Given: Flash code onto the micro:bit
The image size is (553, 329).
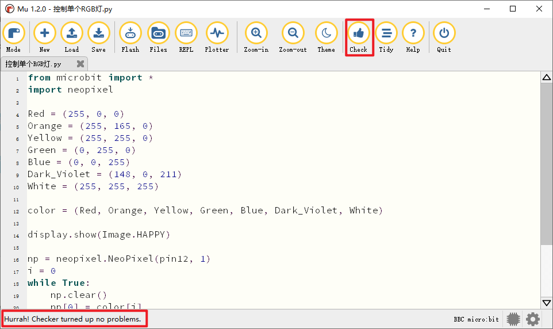Looking at the screenshot, I should [130, 37].
